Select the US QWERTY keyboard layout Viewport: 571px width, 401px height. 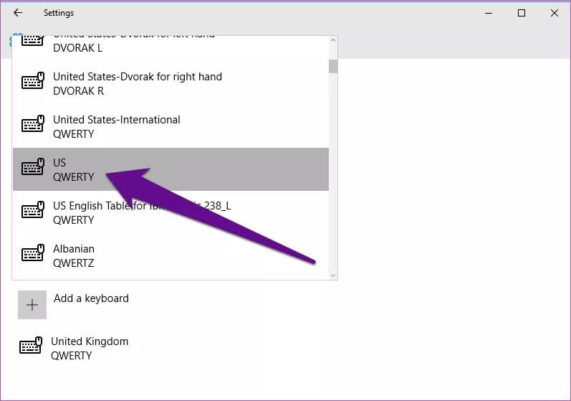click(171, 169)
